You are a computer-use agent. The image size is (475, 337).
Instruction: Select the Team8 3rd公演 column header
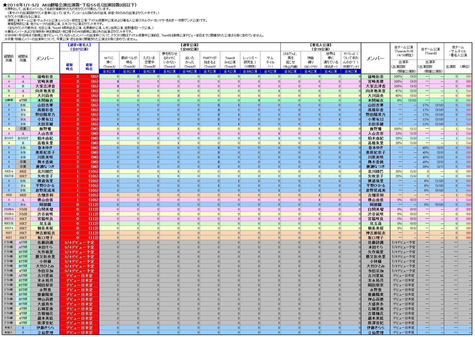pos(230,60)
